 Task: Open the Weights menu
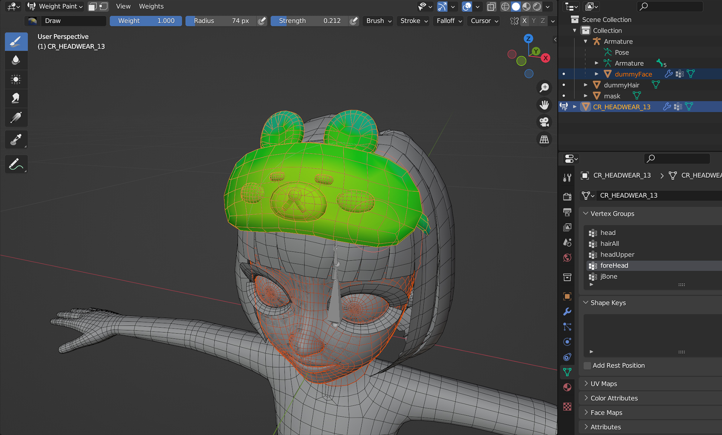pos(151,6)
